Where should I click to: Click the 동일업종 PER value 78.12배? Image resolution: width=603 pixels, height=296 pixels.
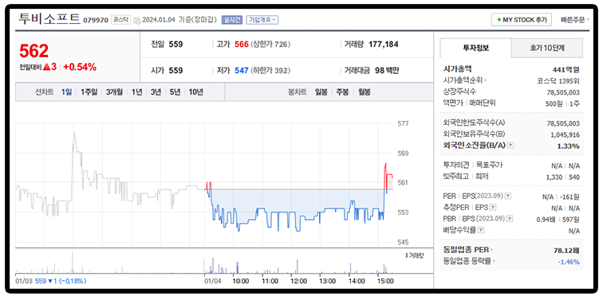pos(566,251)
